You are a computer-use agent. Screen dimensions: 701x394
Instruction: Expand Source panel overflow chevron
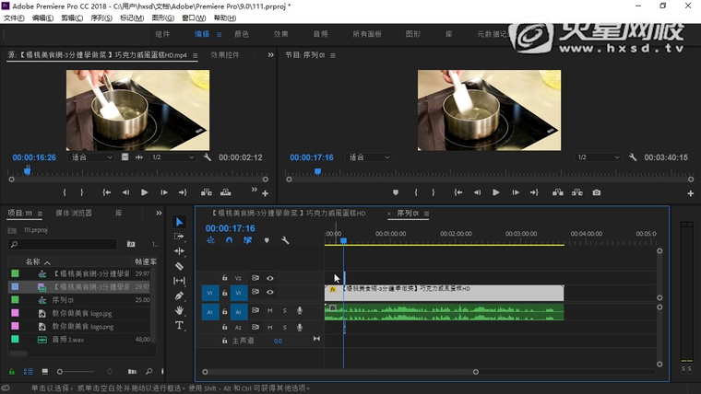pyautogui.click(x=270, y=55)
